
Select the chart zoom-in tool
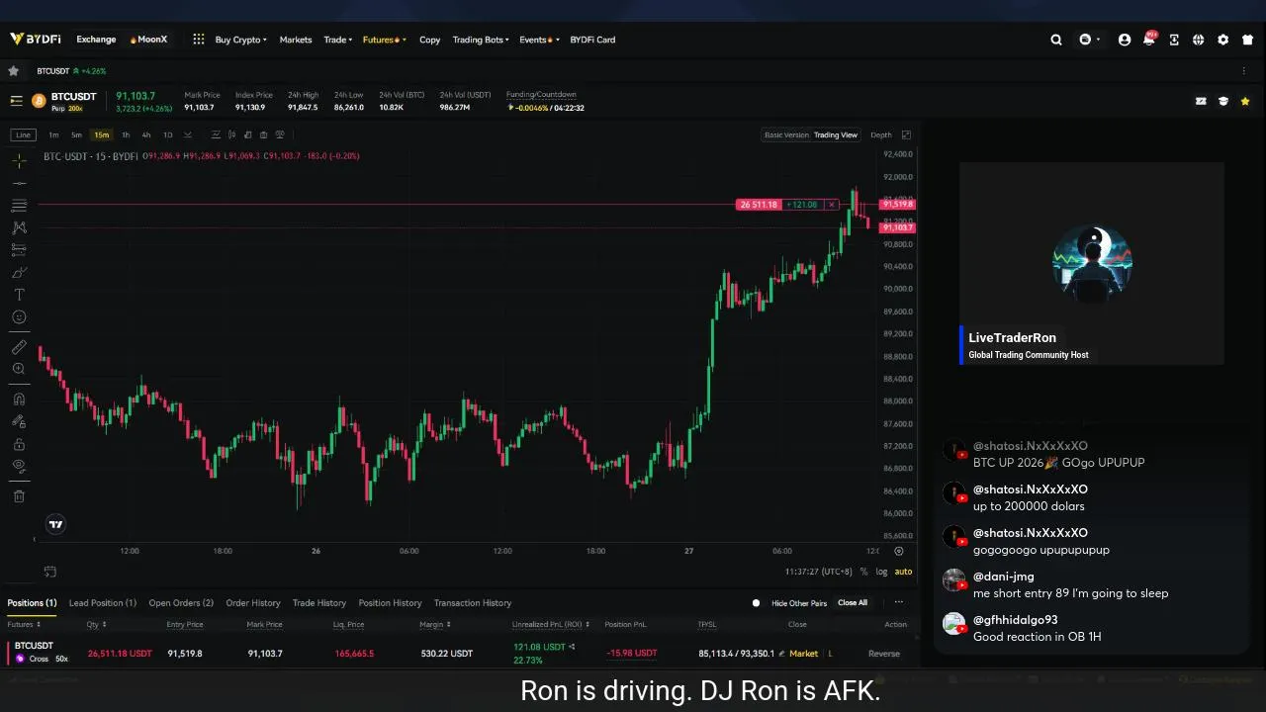point(19,369)
